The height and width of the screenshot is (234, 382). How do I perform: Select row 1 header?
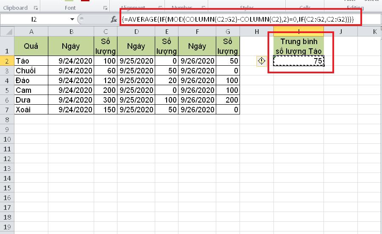pos(7,46)
